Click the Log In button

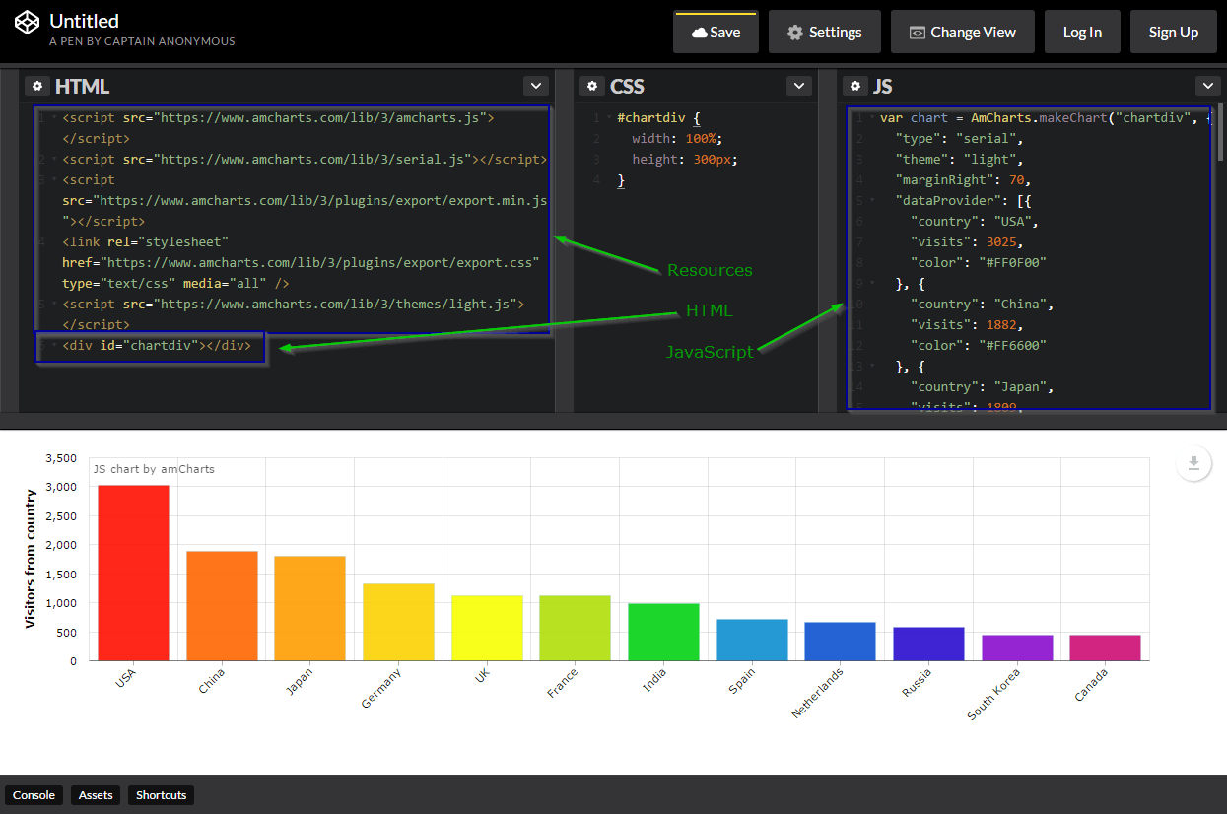(x=1082, y=33)
